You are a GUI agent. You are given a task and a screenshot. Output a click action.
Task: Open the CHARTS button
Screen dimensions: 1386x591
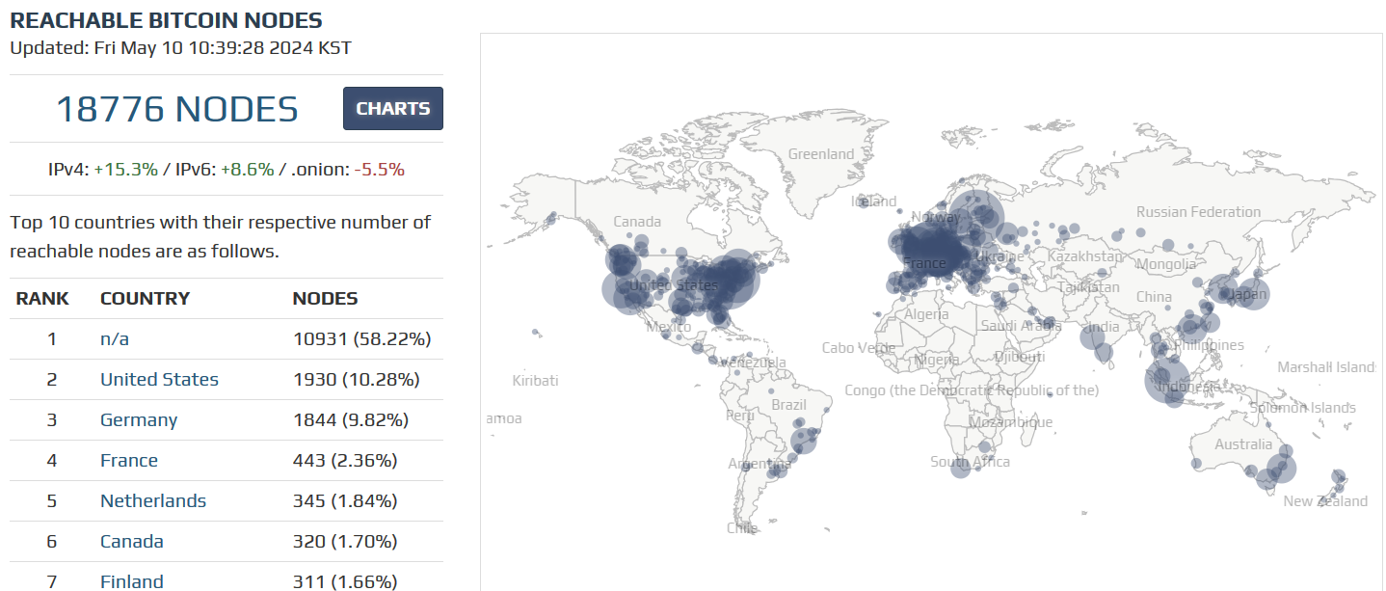coord(392,108)
